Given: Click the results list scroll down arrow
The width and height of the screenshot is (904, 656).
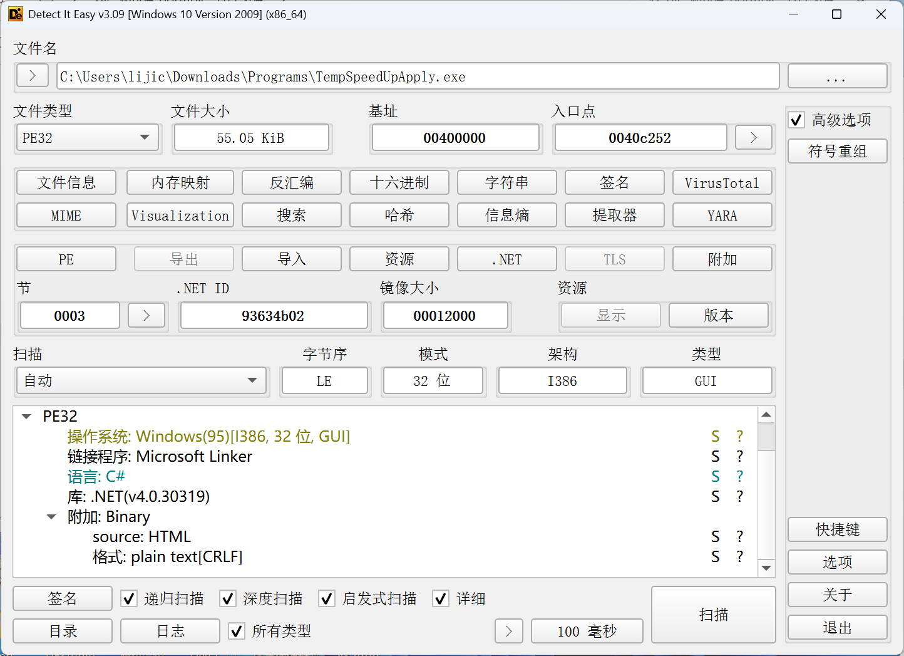Looking at the screenshot, I should pos(766,568).
